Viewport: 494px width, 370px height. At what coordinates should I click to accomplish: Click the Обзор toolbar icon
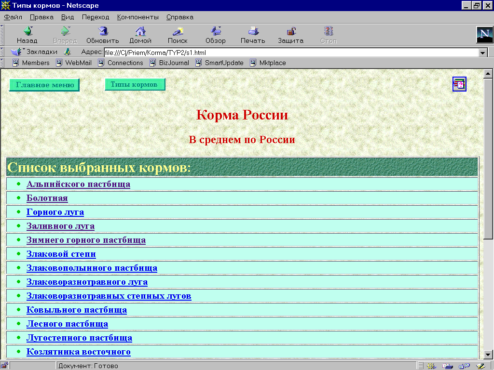(216, 35)
